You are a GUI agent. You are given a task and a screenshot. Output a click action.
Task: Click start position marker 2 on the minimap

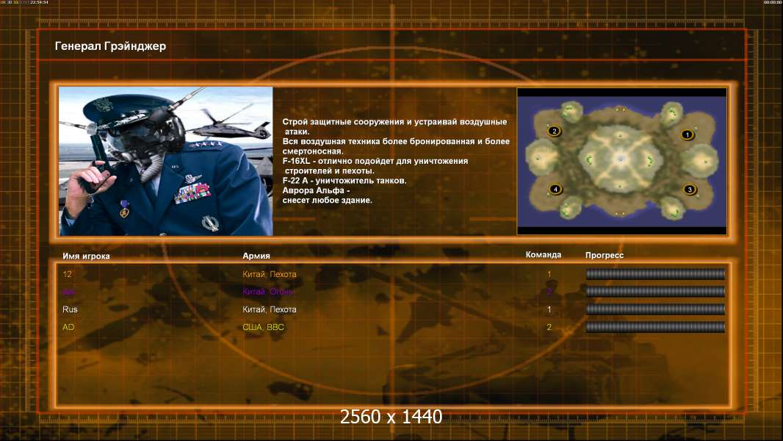[x=554, y=131]
